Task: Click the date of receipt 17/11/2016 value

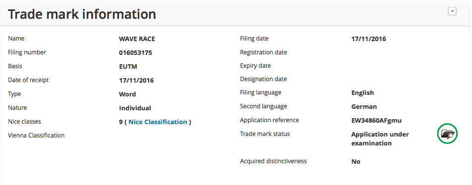Action: pyautogui.click(x=136, y=81)
